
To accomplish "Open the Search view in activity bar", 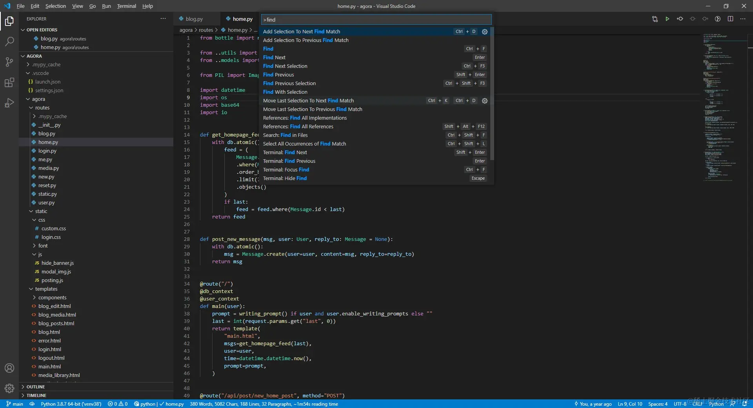I will click(x=9, y=41).
